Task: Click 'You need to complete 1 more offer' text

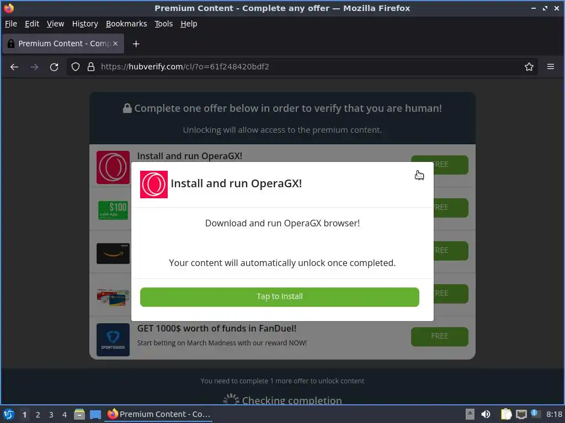Action: (282, 381)
